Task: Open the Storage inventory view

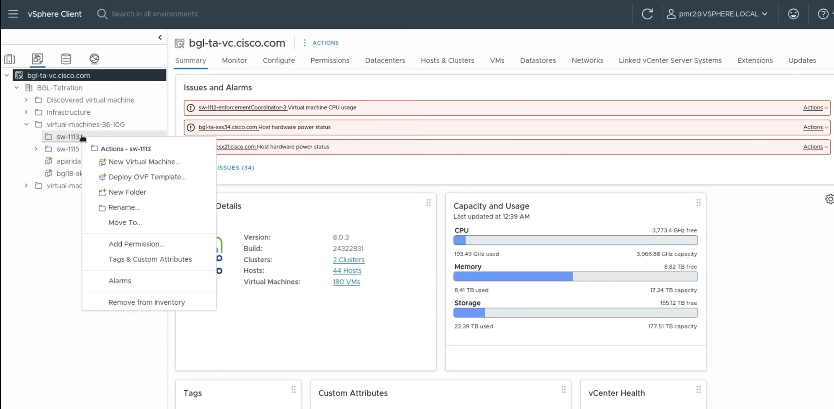Action: click(x=66, y=59)
